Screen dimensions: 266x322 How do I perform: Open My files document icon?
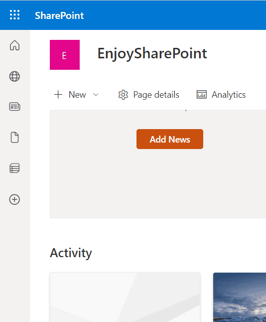[x=14, y=138]
